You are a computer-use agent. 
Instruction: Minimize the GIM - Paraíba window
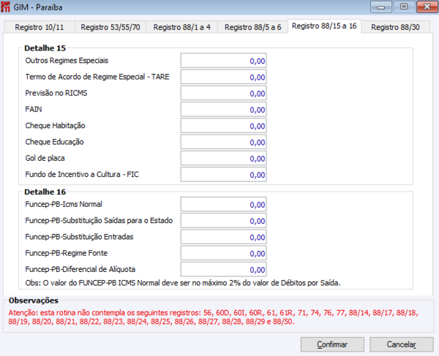point(380,7)
